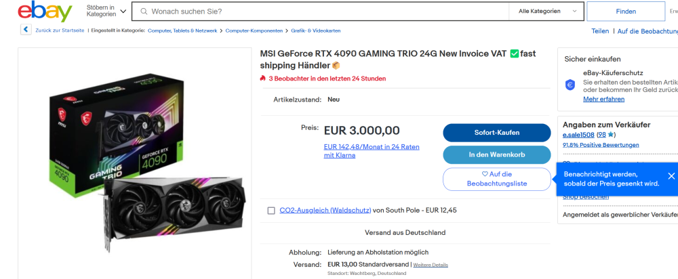
Task: Click the search magnifier icon
Action: pos(142,12)
